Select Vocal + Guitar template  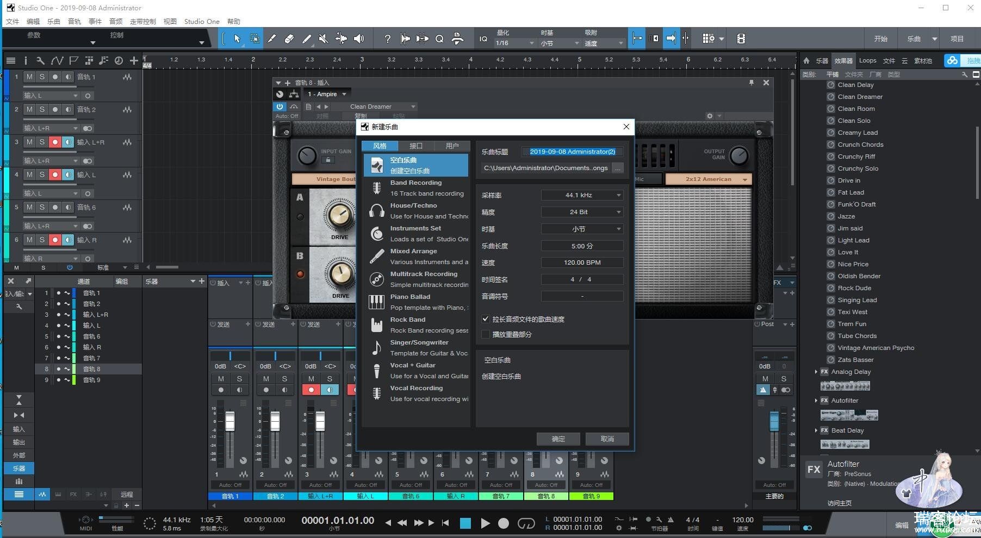pyautogui.click(x=416, y=371)
